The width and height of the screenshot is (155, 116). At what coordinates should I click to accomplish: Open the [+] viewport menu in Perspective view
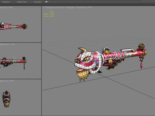(x=45, y=7)
